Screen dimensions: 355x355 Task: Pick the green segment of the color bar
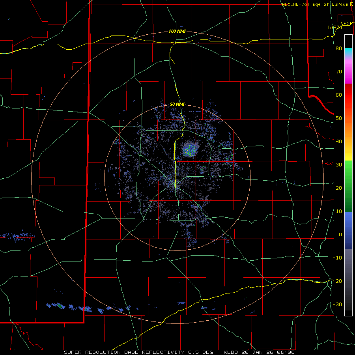[x=348, y=186]
